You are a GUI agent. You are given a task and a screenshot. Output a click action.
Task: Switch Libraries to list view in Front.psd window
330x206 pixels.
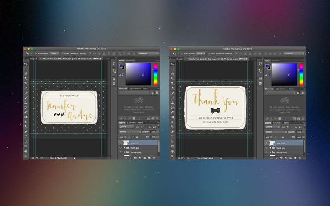pos(302,93)
